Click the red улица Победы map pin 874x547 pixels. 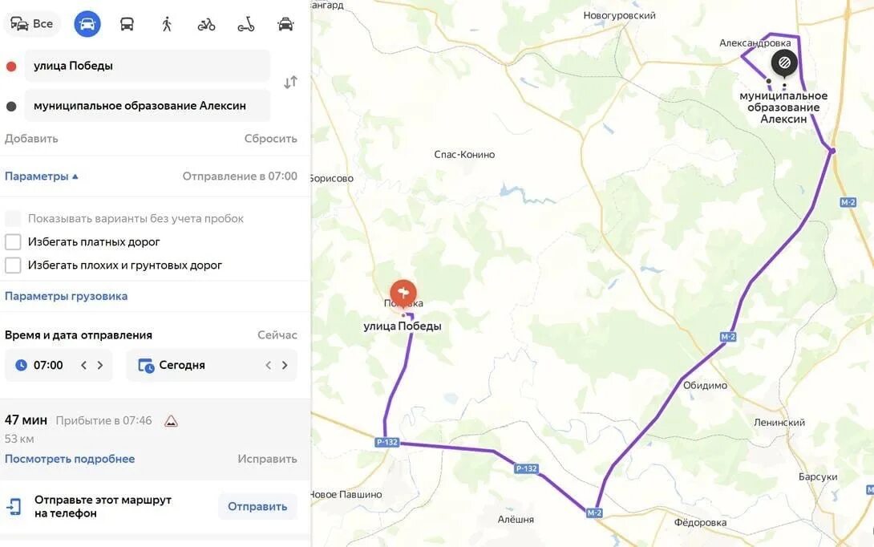pyautogui.click(x=403, y=292)
